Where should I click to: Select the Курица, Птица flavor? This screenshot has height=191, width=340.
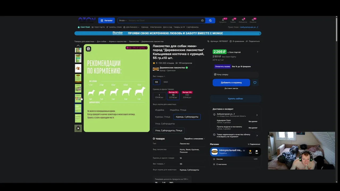[x=163, y=117]
